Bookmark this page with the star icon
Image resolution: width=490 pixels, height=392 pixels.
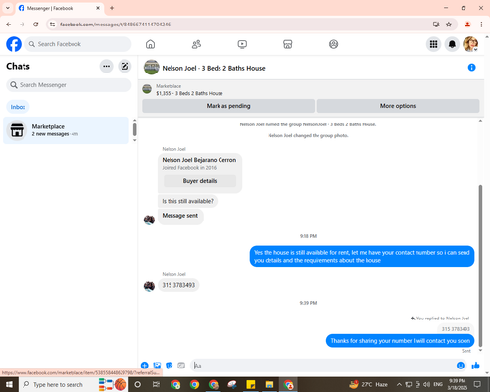(x=449, y=24)
